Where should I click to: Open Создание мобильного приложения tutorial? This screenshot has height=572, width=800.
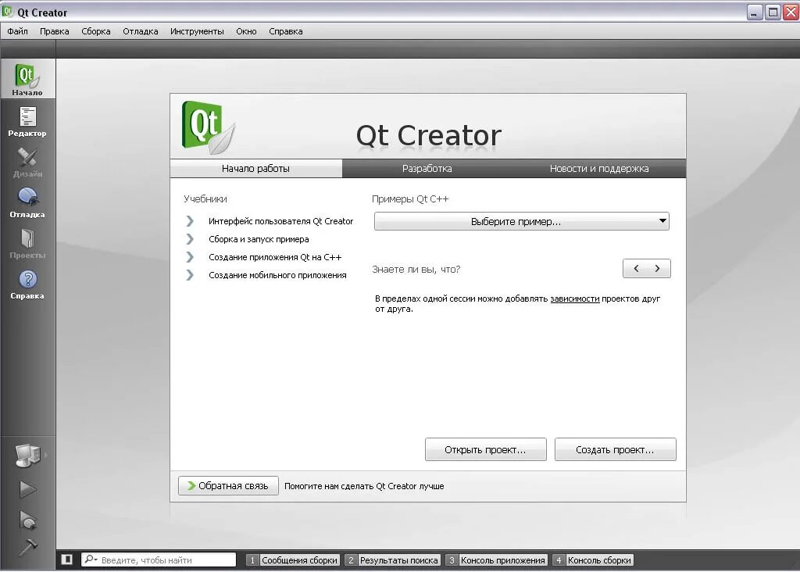pyautogui.click(x=277, y=275)
